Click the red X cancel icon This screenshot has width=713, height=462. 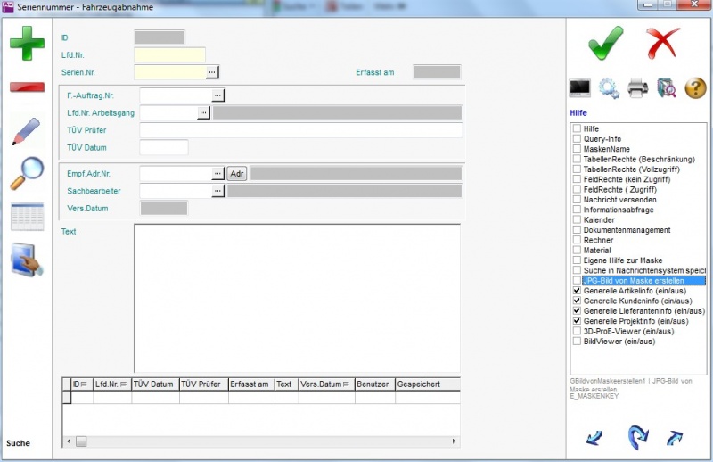click(663, 42)
